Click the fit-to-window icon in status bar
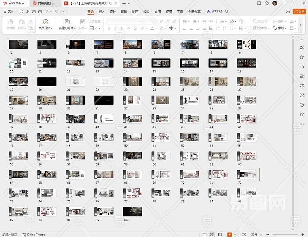This screenshot has height=237, width=308. click(244, 234)
